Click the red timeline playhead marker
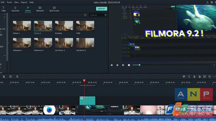The image size is (216, 121). [84, 80]
